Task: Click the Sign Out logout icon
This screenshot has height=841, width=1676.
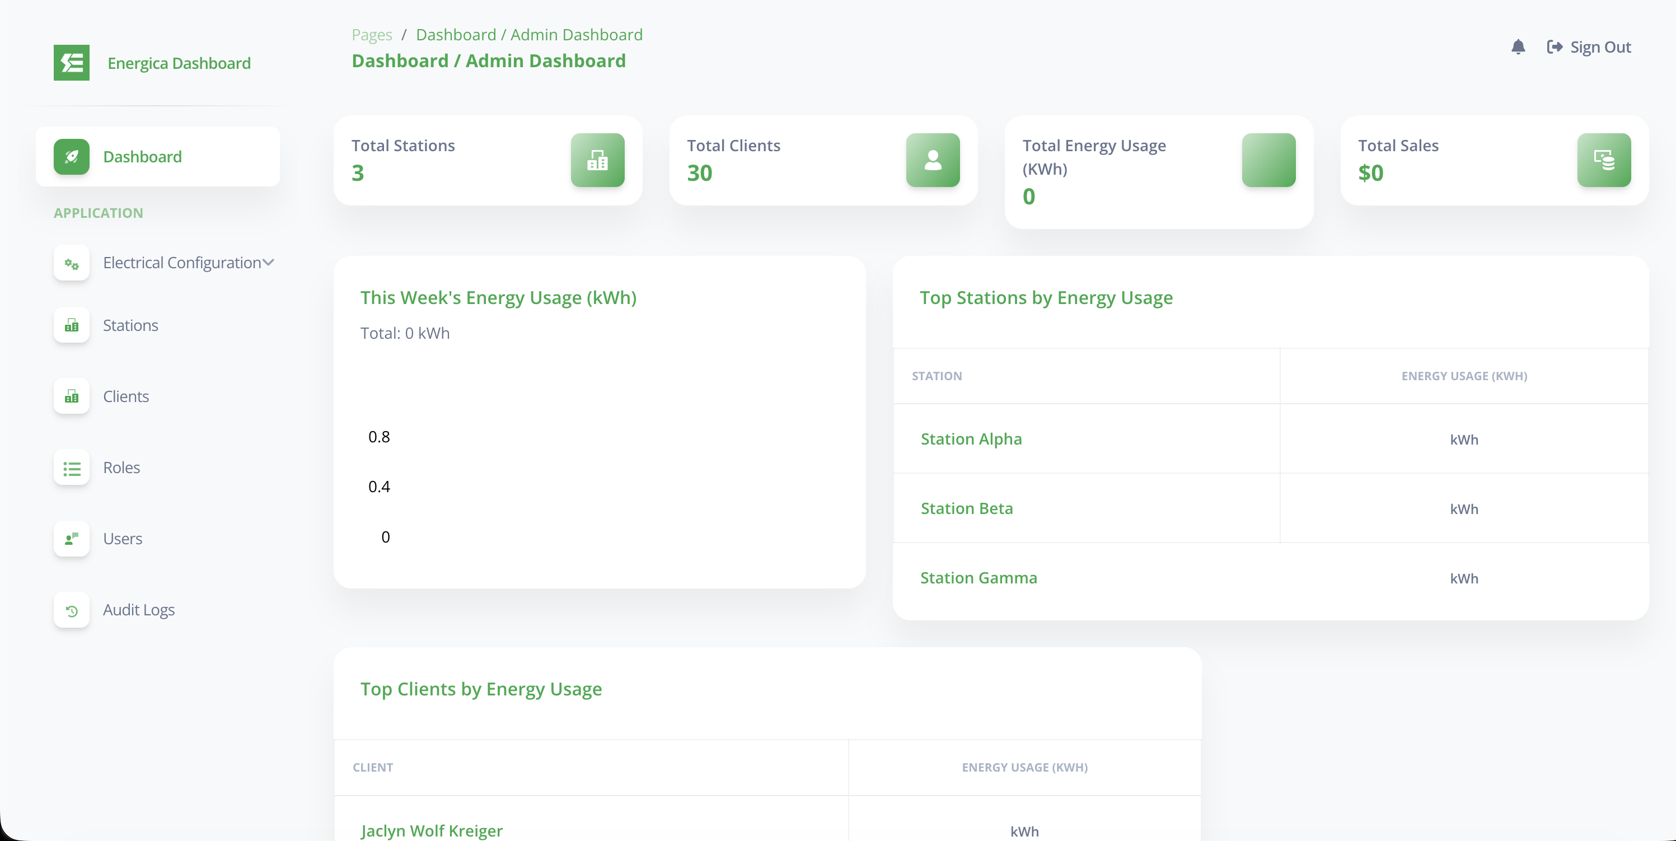Action: click(x=1555, y=46)
